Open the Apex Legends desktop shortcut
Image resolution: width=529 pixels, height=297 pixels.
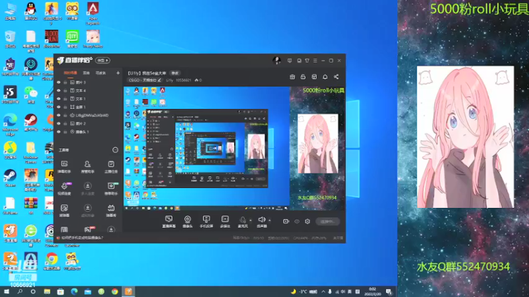coord(93,13)
